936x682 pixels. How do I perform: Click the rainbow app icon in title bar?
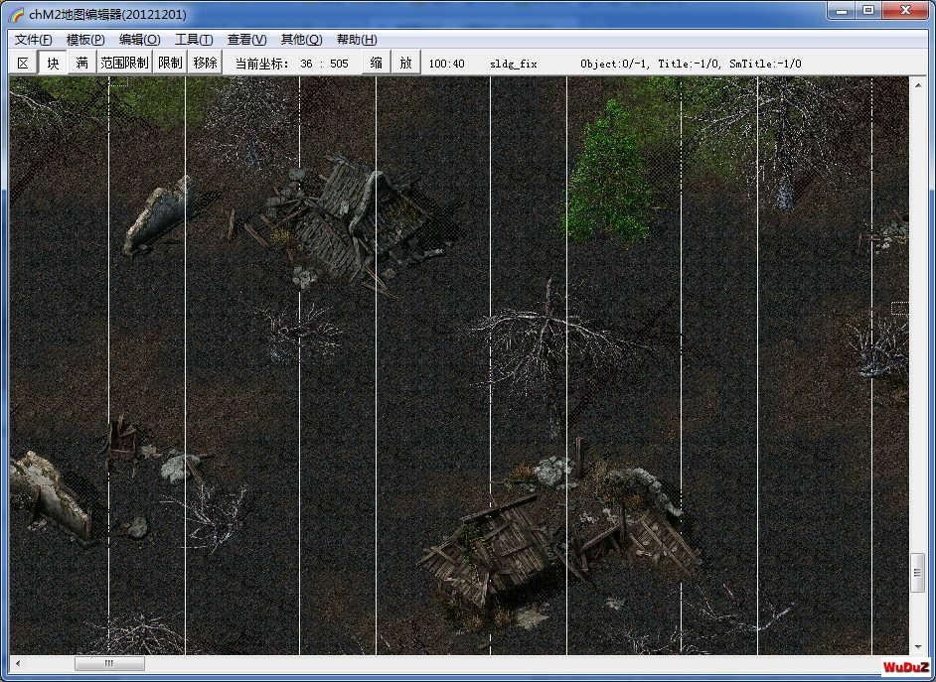(x=17, y=14)
